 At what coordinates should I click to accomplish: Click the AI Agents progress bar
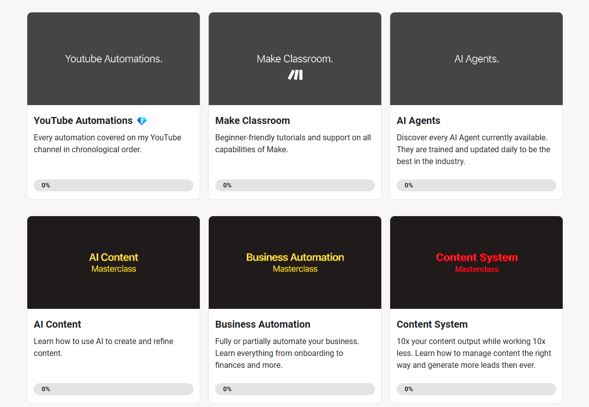[x=476, y=185]
